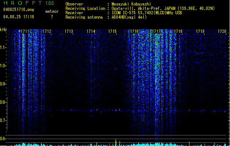Click the 1713 time marker

point(69,31)
